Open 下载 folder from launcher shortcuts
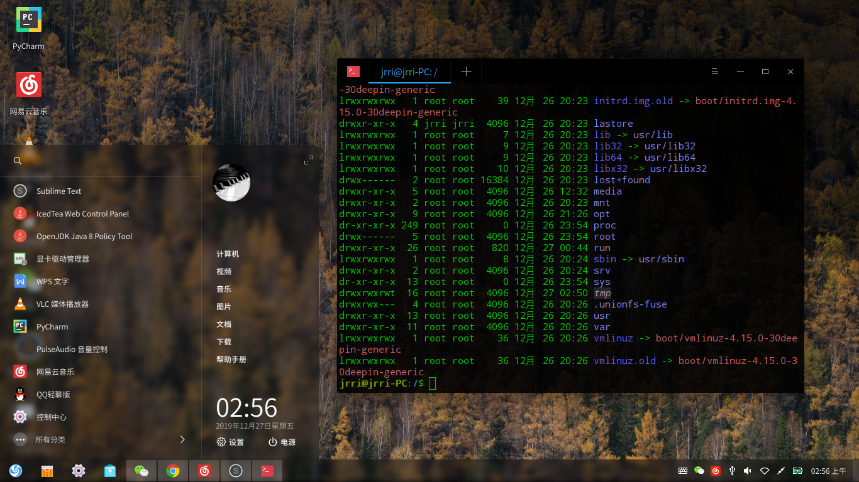This screenshot has height=482, width=859. pyautogui.click(x=224, y=341)
